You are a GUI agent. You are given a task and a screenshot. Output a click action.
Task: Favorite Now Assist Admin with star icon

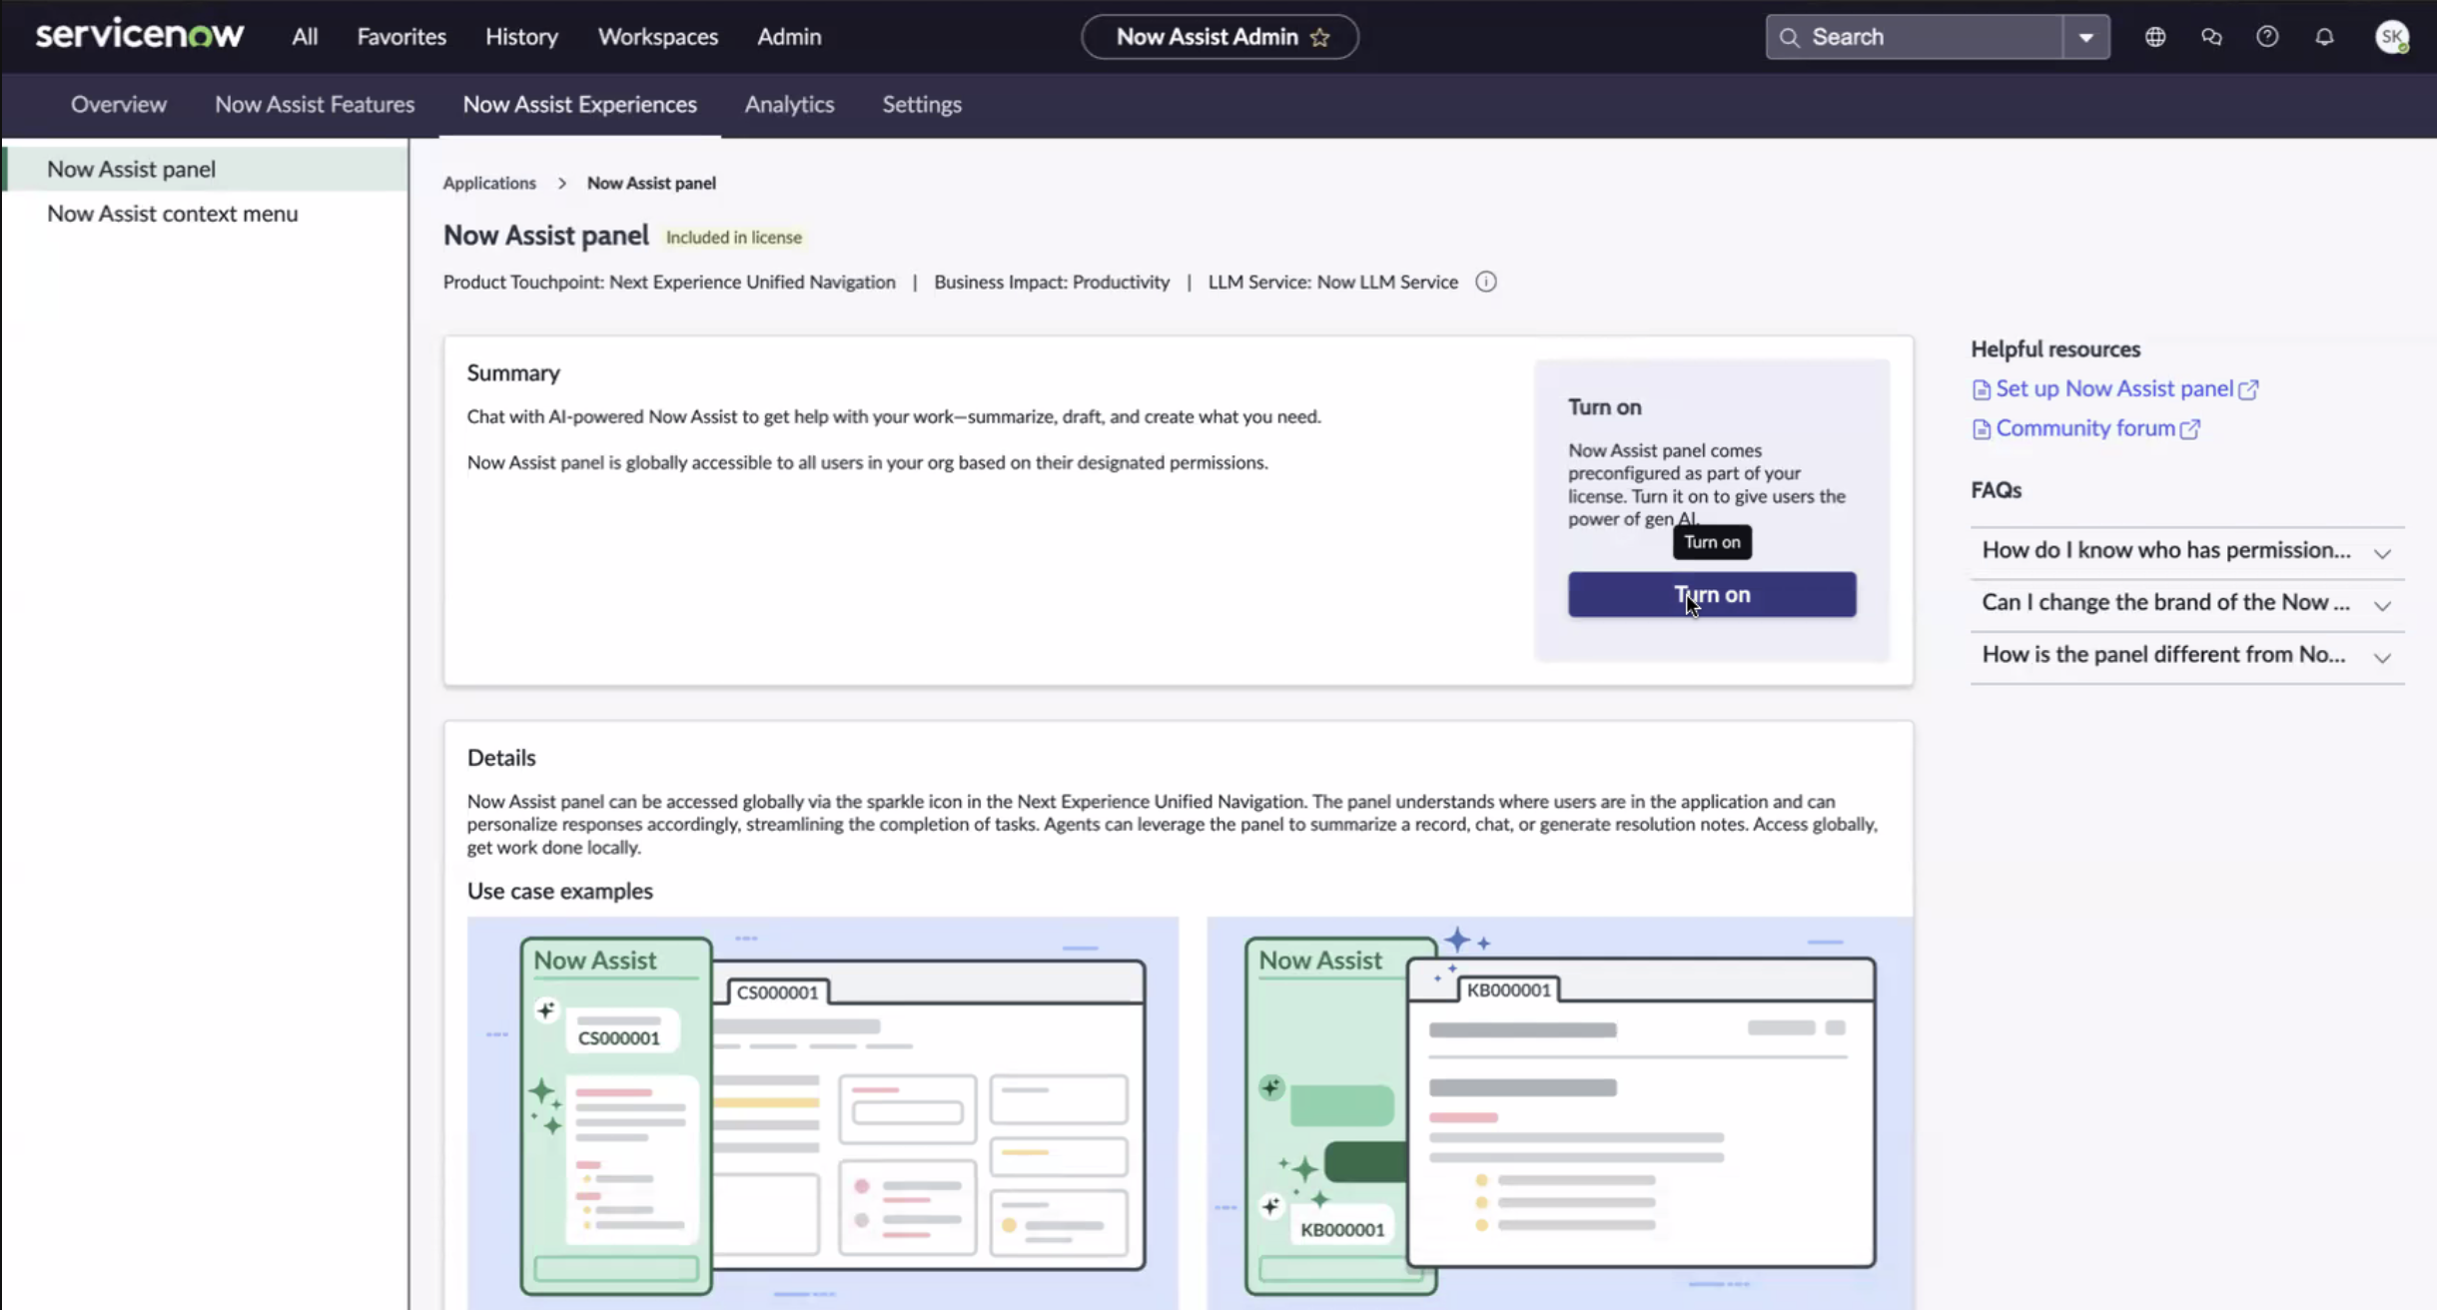click(1319, 37)
